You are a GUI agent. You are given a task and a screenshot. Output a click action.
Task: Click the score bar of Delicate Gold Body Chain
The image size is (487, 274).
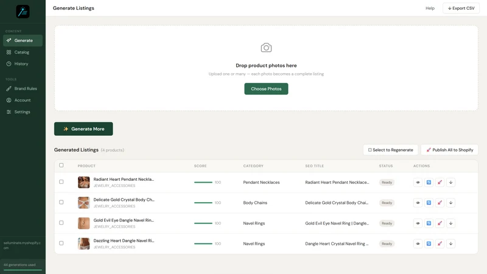(203, 203)
